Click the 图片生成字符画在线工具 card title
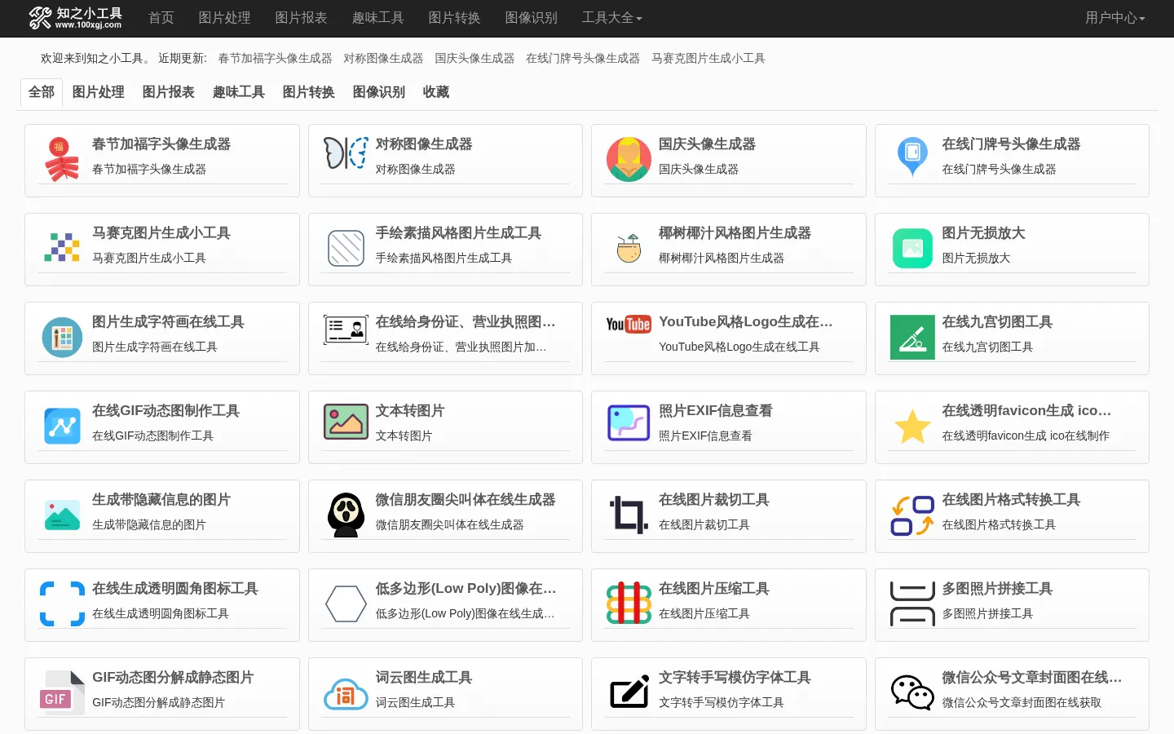Image resolution: width=1174 pixels, height=734 pixels. tap(168, 322)
